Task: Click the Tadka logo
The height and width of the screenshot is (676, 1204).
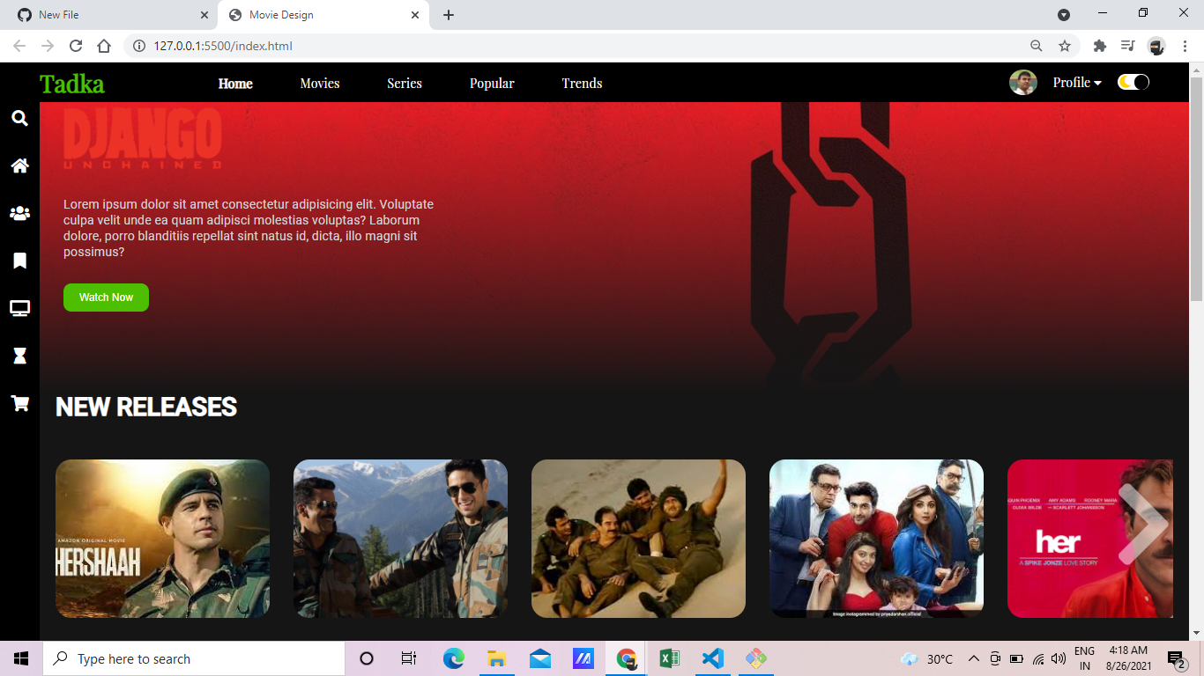Action: click(71, 84)
